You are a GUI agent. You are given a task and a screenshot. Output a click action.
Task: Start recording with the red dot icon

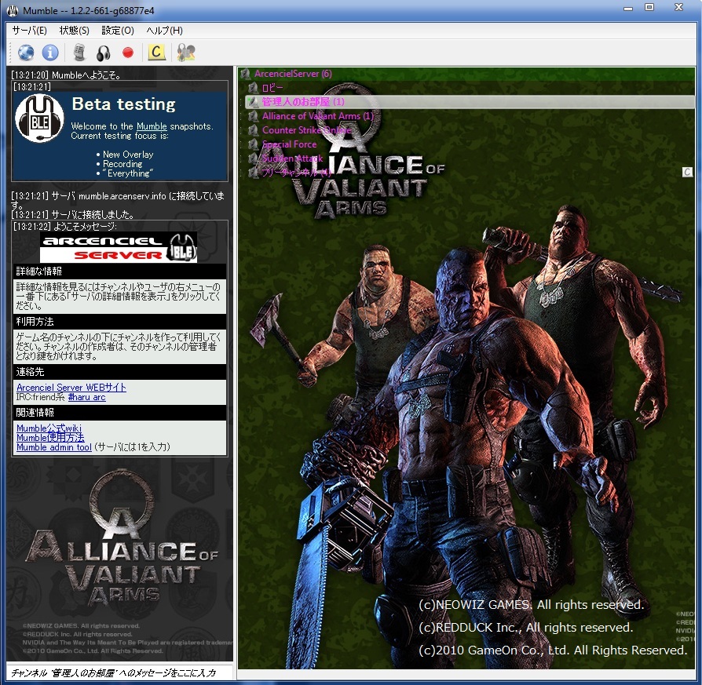click(128, 53)
